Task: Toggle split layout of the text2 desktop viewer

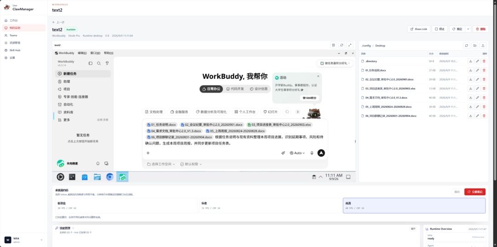Action: point(333,45)
